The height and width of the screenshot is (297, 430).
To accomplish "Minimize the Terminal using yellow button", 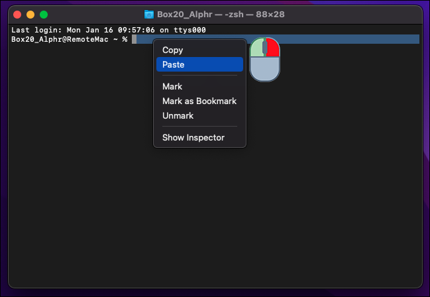I will tap(30, 14).
